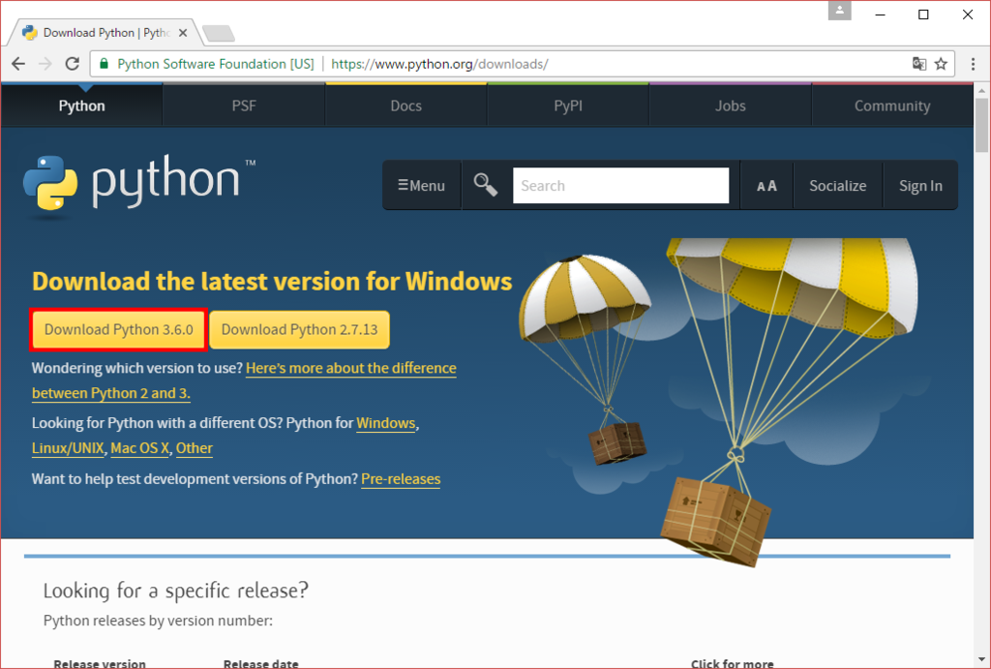Follow the Windows OS download link

click(x=386, y=423)
